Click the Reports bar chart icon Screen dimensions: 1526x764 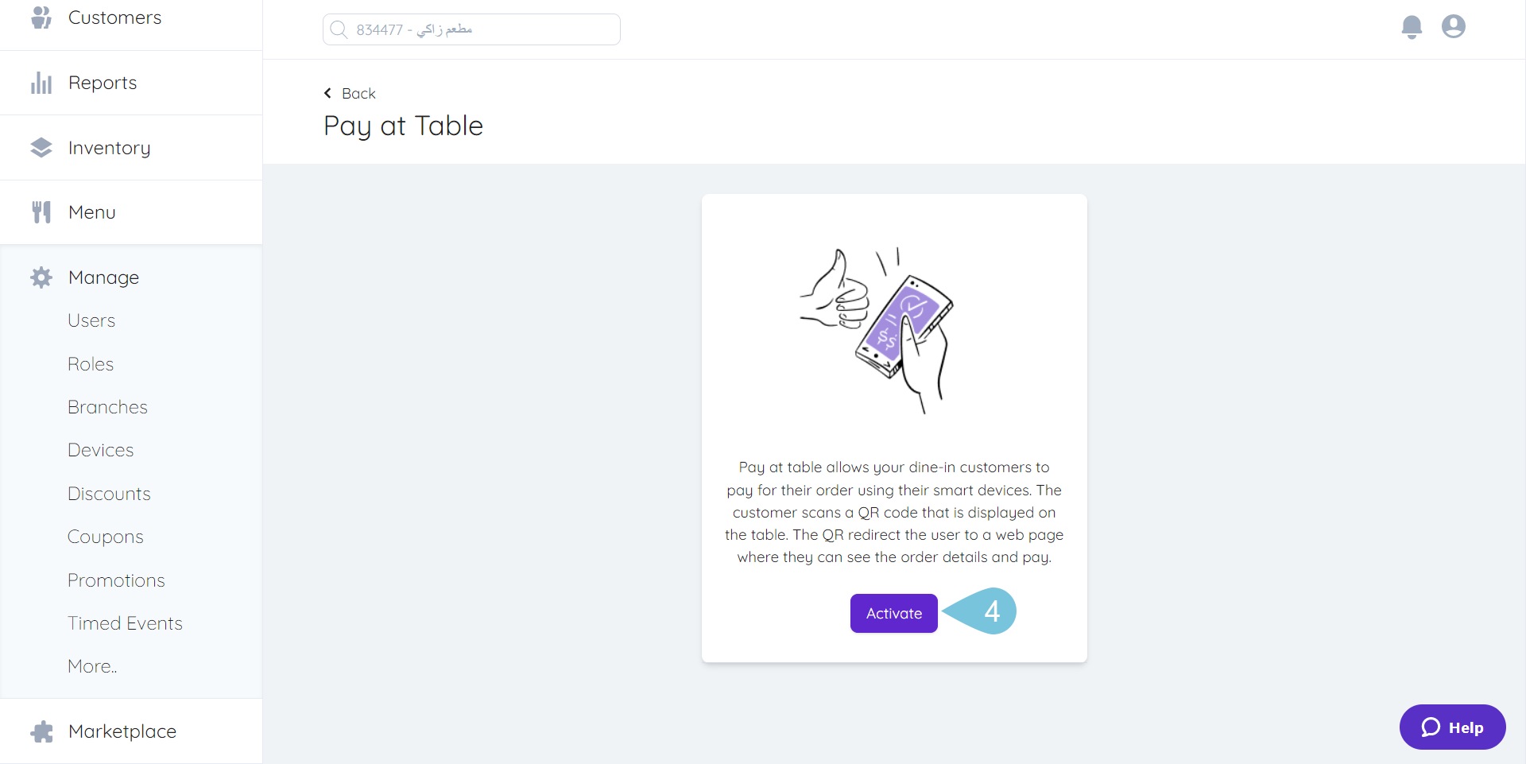[x=41, y=83]
